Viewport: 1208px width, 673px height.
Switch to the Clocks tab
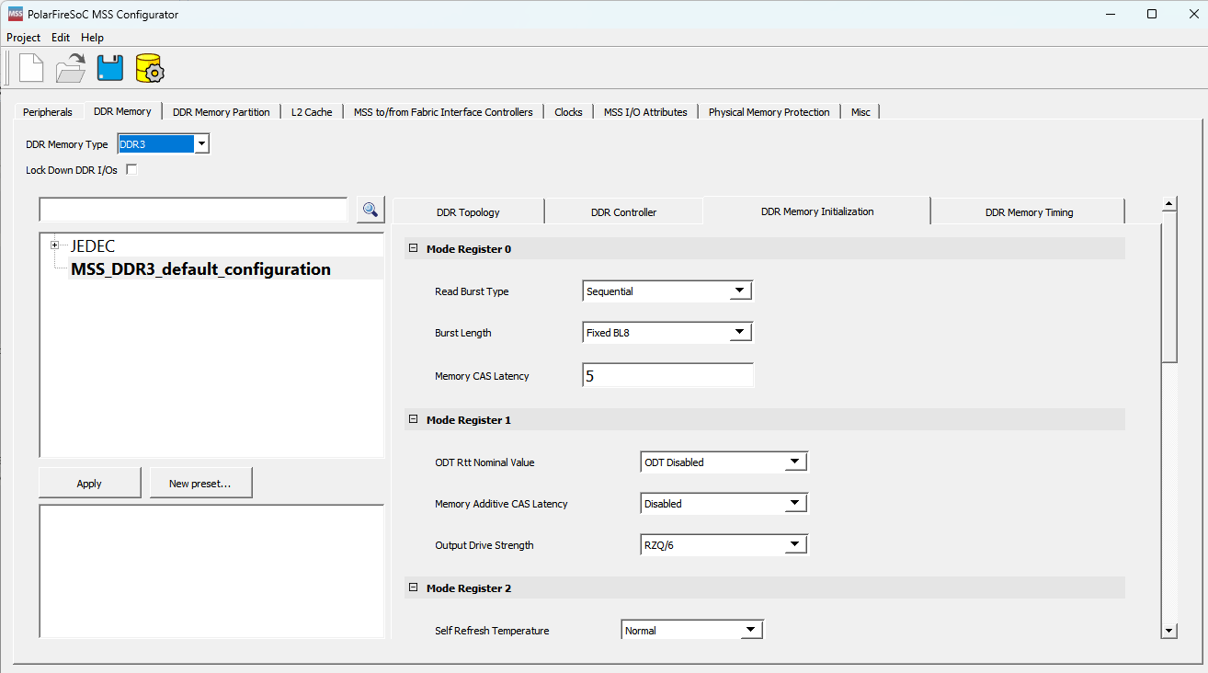568,112
